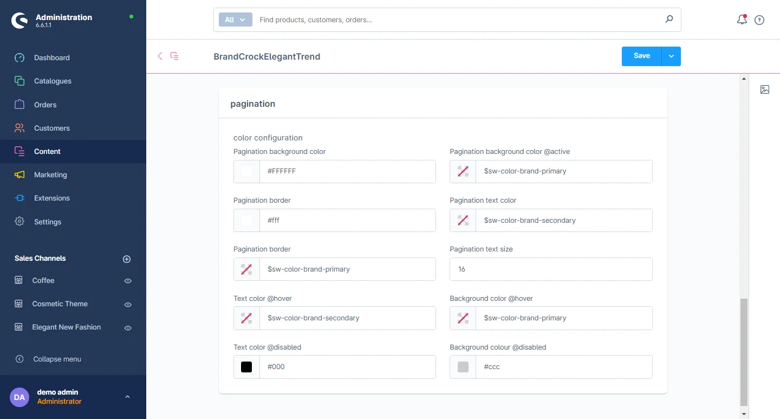Open the black Text color @disabled swatch
This screenshot has height=419, width=780.
point(246,367)
